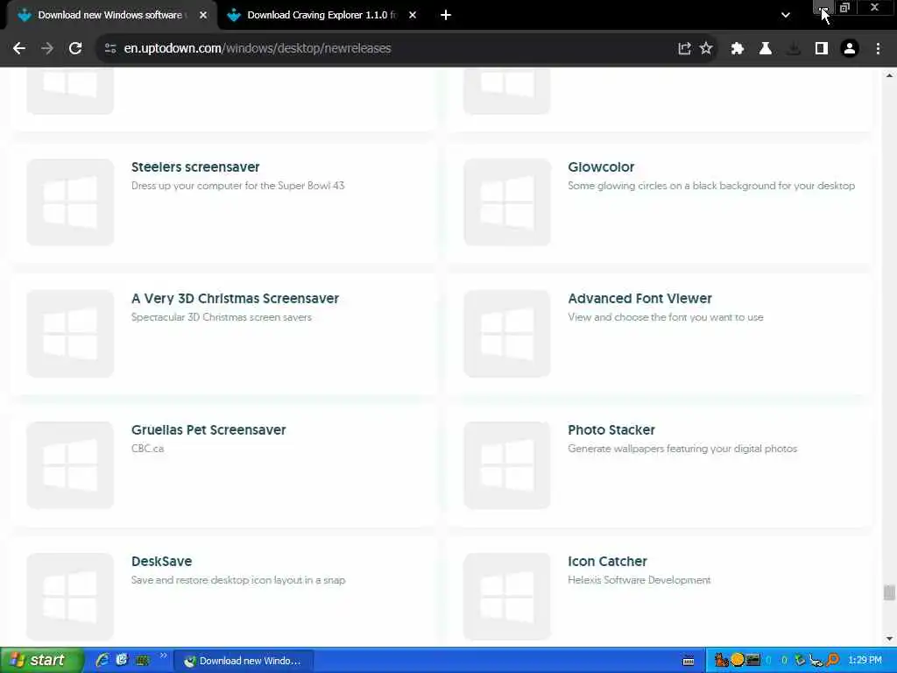Click the Glowcolor thumbnail placeholder
Screen dimensions: 897x673
point(507,202)
